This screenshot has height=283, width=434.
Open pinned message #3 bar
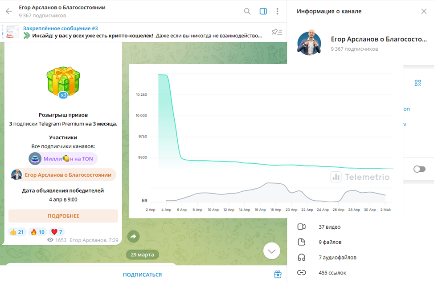143,32
